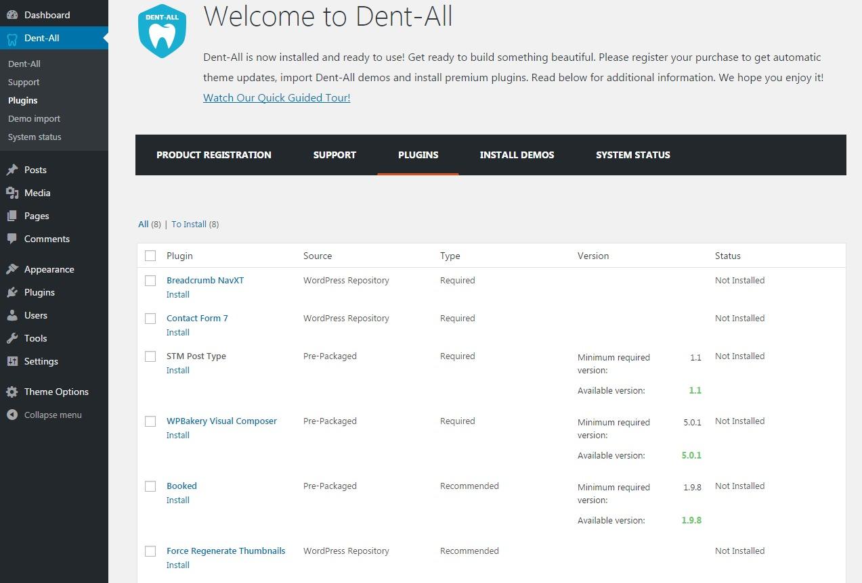The height and width of the screenshot is (583, 862).
Task: Click the Dent-All tooth icon in sidebar
Action: (x=12, y=39)
